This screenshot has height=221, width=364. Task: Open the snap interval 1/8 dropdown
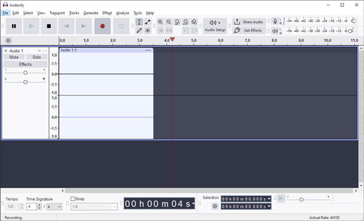94,206
